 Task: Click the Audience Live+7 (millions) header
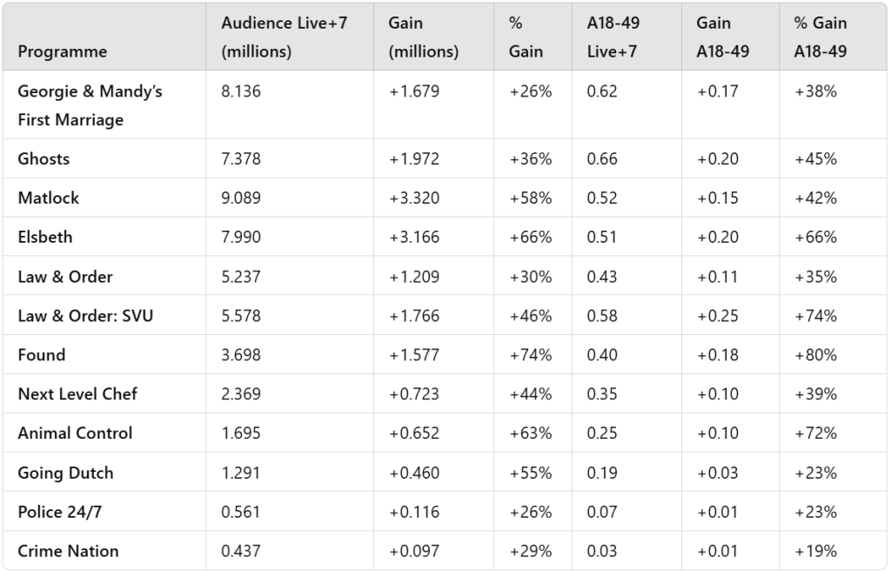(284, 37)
